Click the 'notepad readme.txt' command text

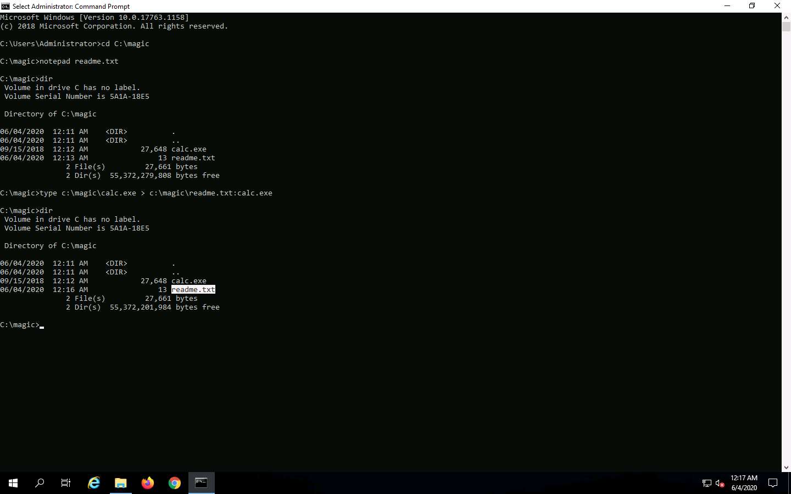(79, 61)
